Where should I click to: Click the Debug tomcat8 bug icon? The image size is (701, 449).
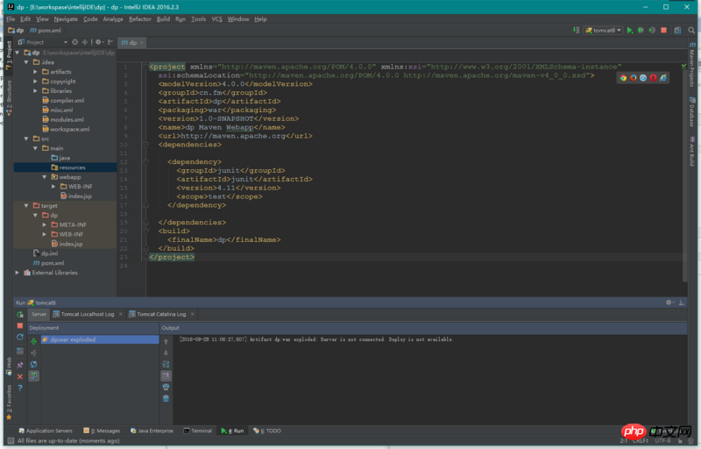click(x=641, y=30)
